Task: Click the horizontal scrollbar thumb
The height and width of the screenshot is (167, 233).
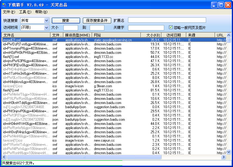Action: tap(84, 157)
